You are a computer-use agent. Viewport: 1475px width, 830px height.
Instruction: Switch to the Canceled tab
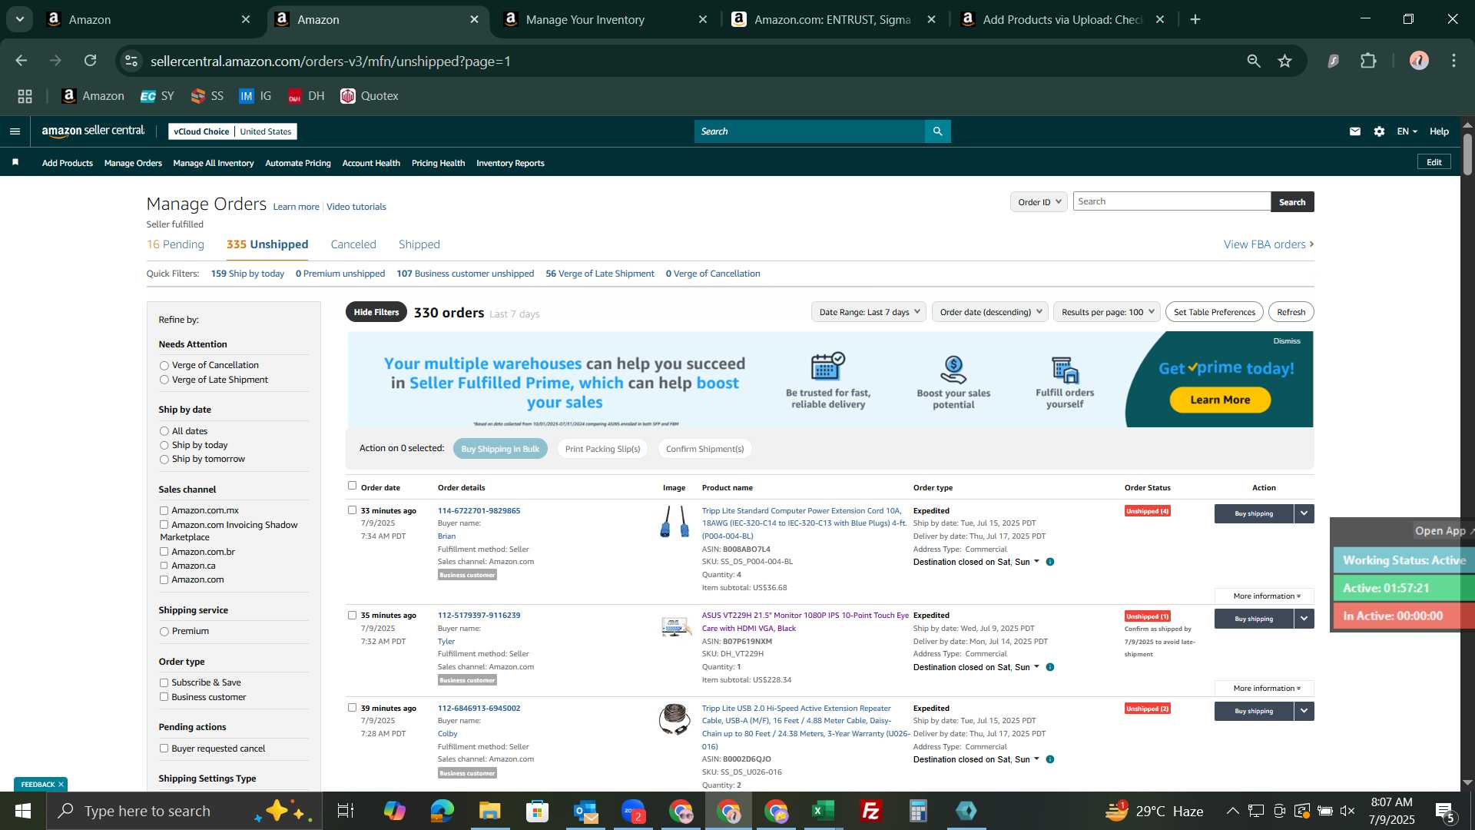(353, 244)
